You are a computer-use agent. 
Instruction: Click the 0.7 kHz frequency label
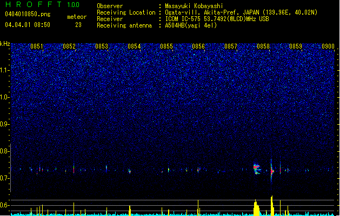(4, 178)
